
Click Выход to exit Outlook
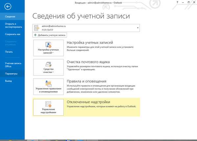coord(12,81)
